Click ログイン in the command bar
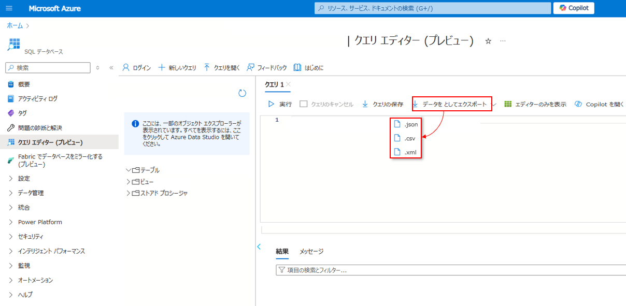This screenshot has width=626, height=306. tap(137, 68)
